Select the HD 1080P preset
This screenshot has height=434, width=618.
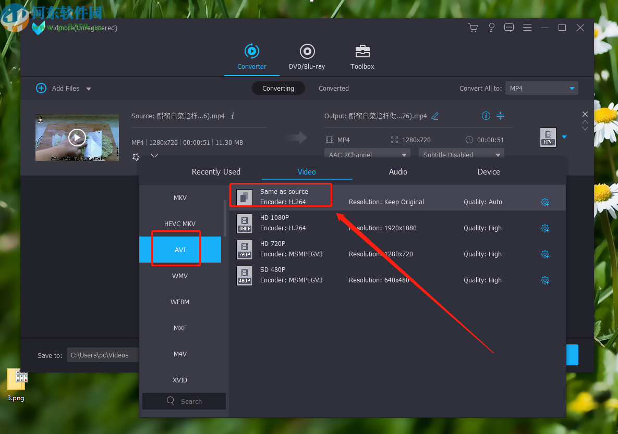coord(397,223)
